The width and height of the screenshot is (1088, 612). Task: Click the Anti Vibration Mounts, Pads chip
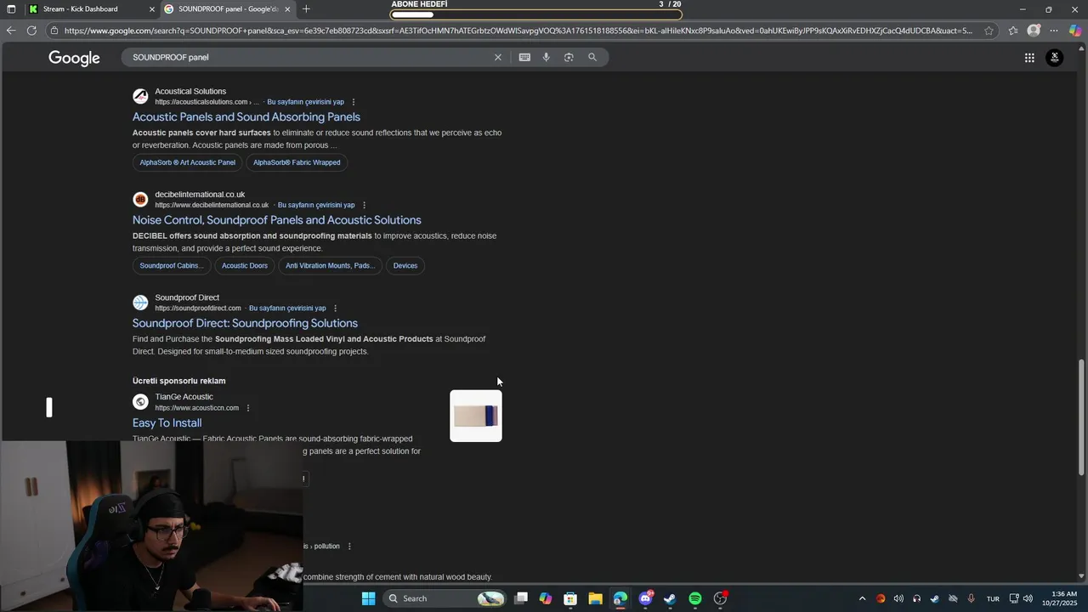(330, 266)
